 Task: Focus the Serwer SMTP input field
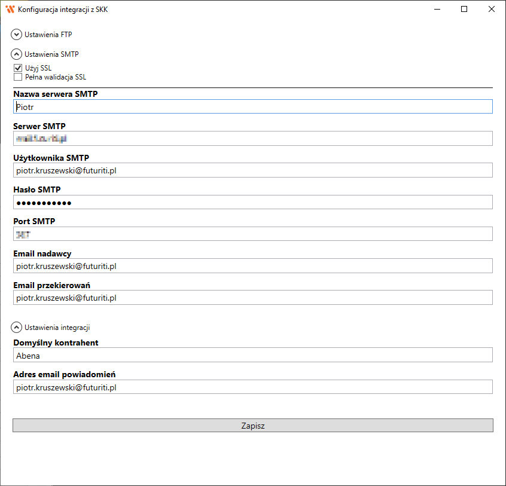point(252,139)
